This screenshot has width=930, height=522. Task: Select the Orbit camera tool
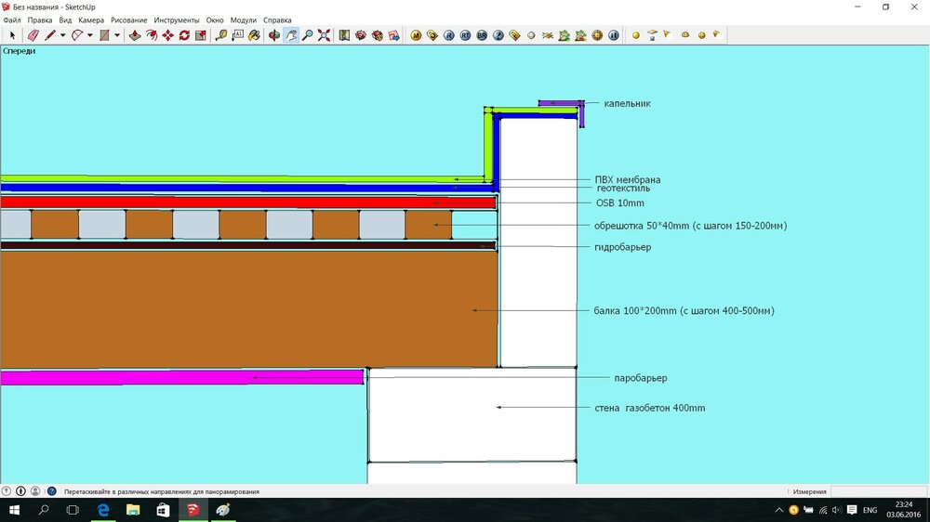click(274, 35)
